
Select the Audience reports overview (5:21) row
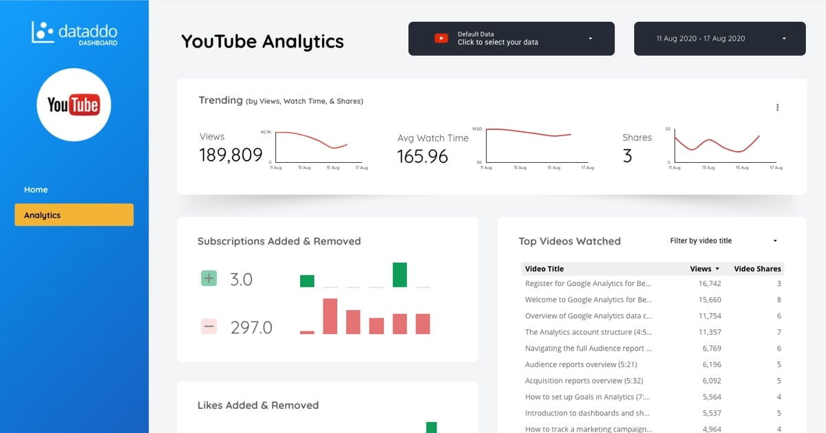click(653, 364)
